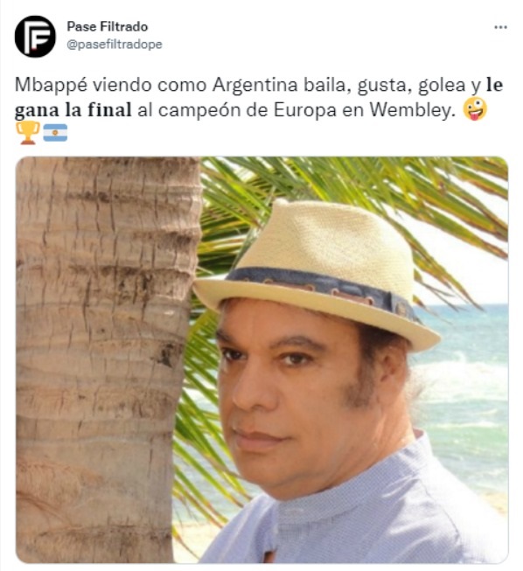
Task: Open the three-dot more options menu
Action: pyautogui.click(x=500, y=27)
